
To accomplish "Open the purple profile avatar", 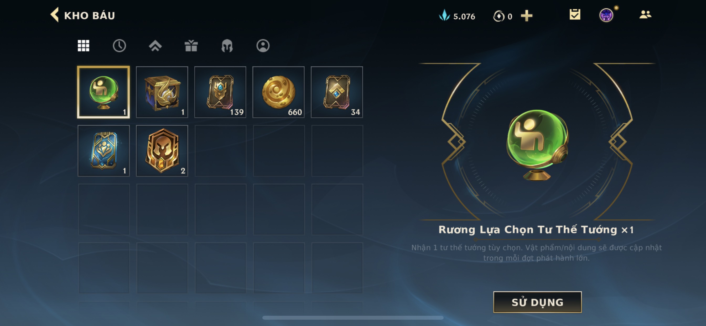I will (606, 15).
